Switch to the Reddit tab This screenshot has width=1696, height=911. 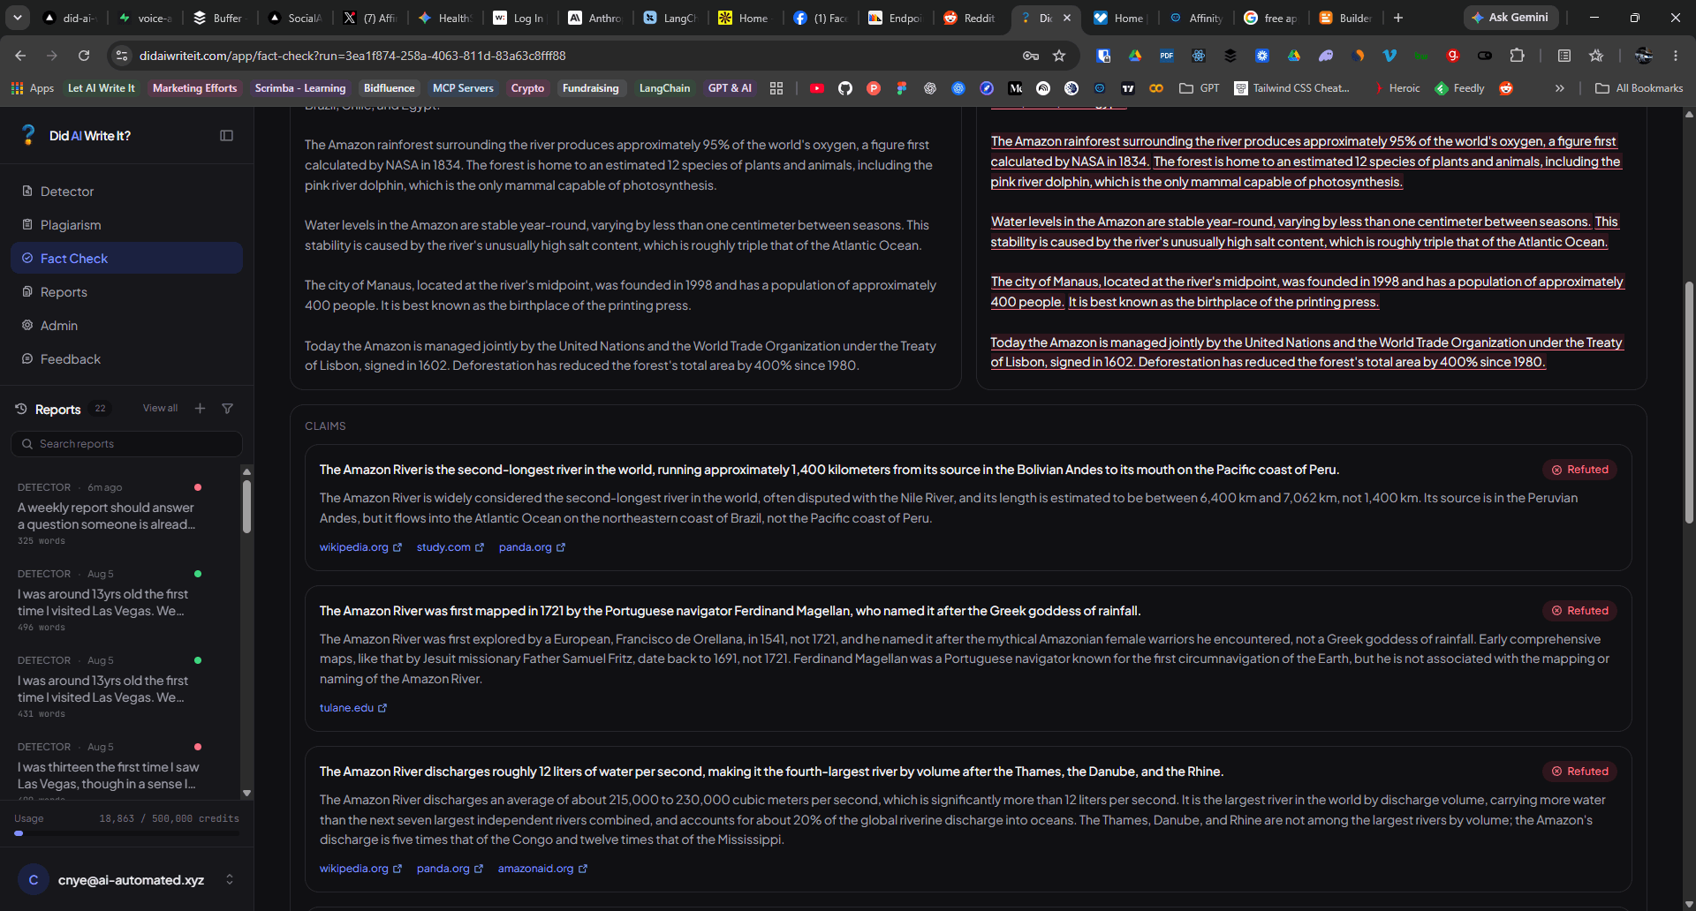970,18
